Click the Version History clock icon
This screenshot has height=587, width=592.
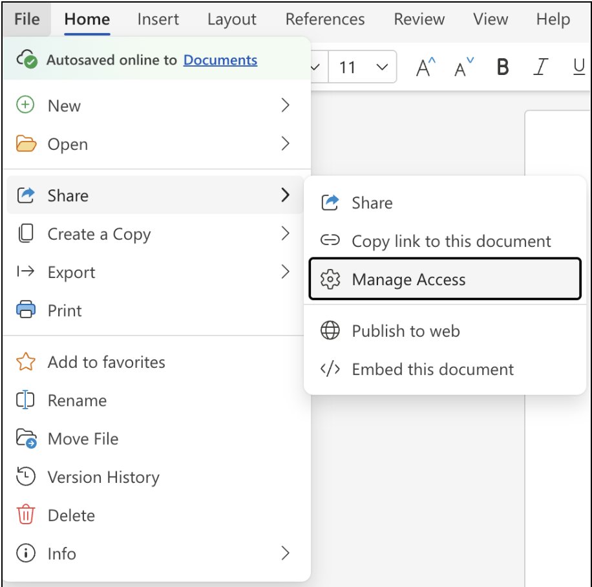tap(26, 476)
